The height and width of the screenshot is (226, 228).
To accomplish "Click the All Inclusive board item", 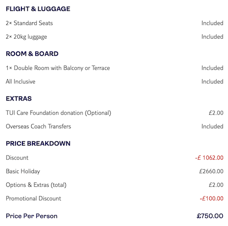I will 21,81.
